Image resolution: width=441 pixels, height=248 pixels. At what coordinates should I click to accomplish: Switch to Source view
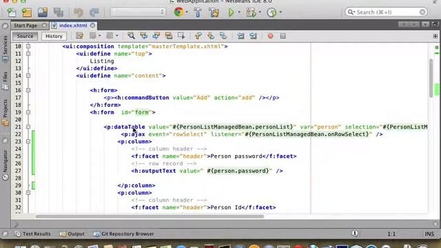click(25, 36)
